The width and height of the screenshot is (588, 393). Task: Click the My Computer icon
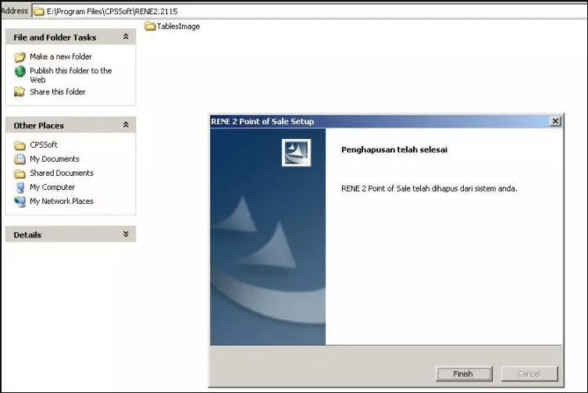click(x=20, y=188)
